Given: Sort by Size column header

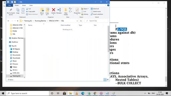Looking at the screenshot, I should point(95,25).
